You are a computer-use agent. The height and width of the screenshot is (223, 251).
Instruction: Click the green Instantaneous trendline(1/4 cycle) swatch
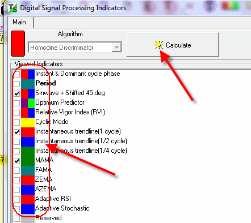(28, 151)
